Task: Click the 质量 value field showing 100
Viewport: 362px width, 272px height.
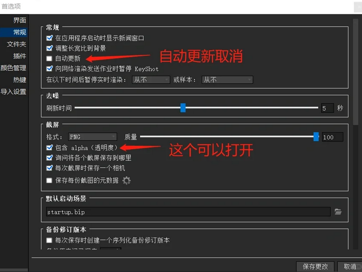Action: coord(332,137)
